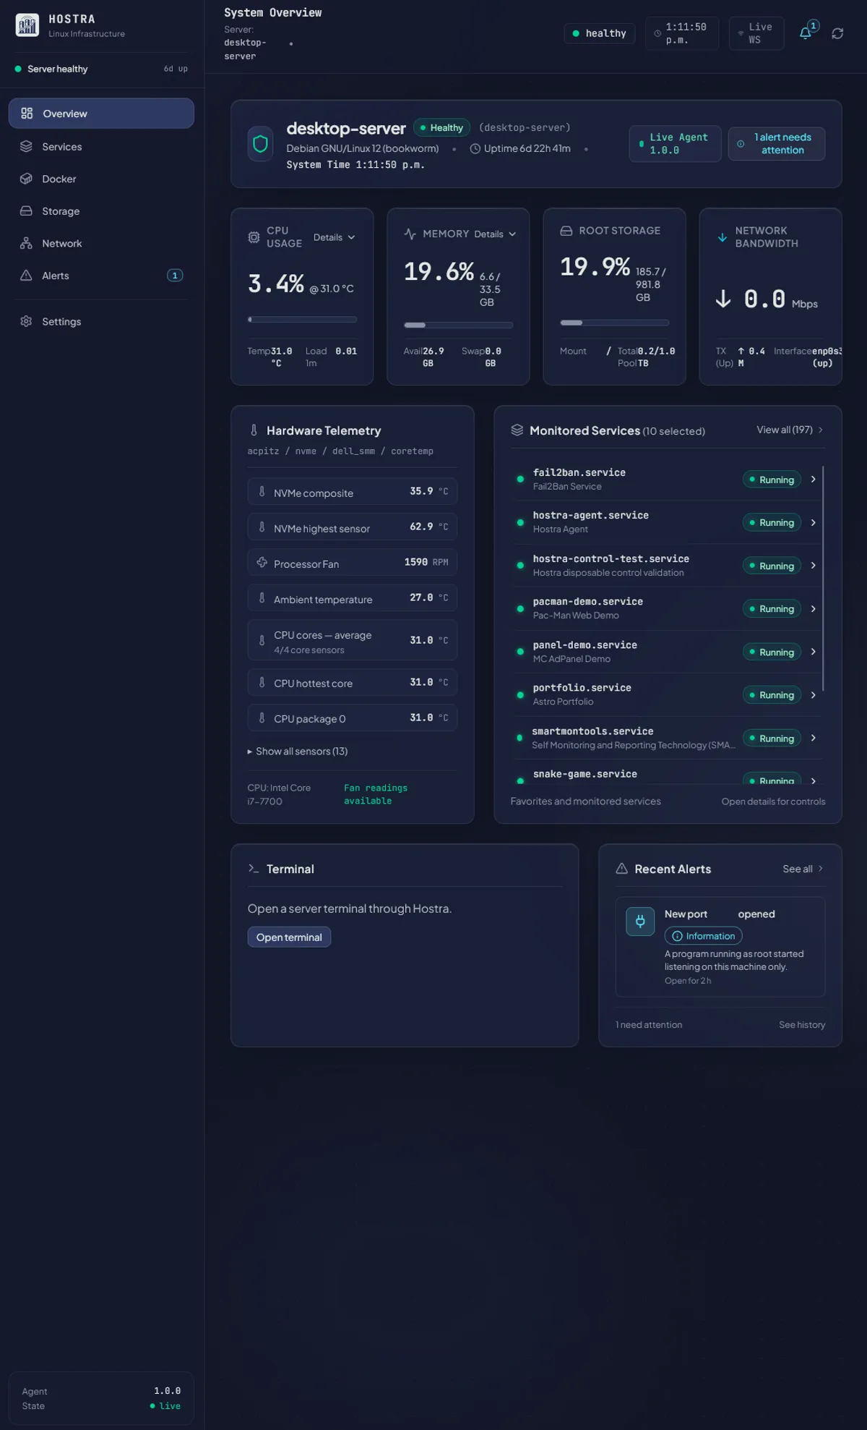Click the Processor Fan icon
The width and height of the screenshot is (867, 1430).
click(x=262, y=563)
